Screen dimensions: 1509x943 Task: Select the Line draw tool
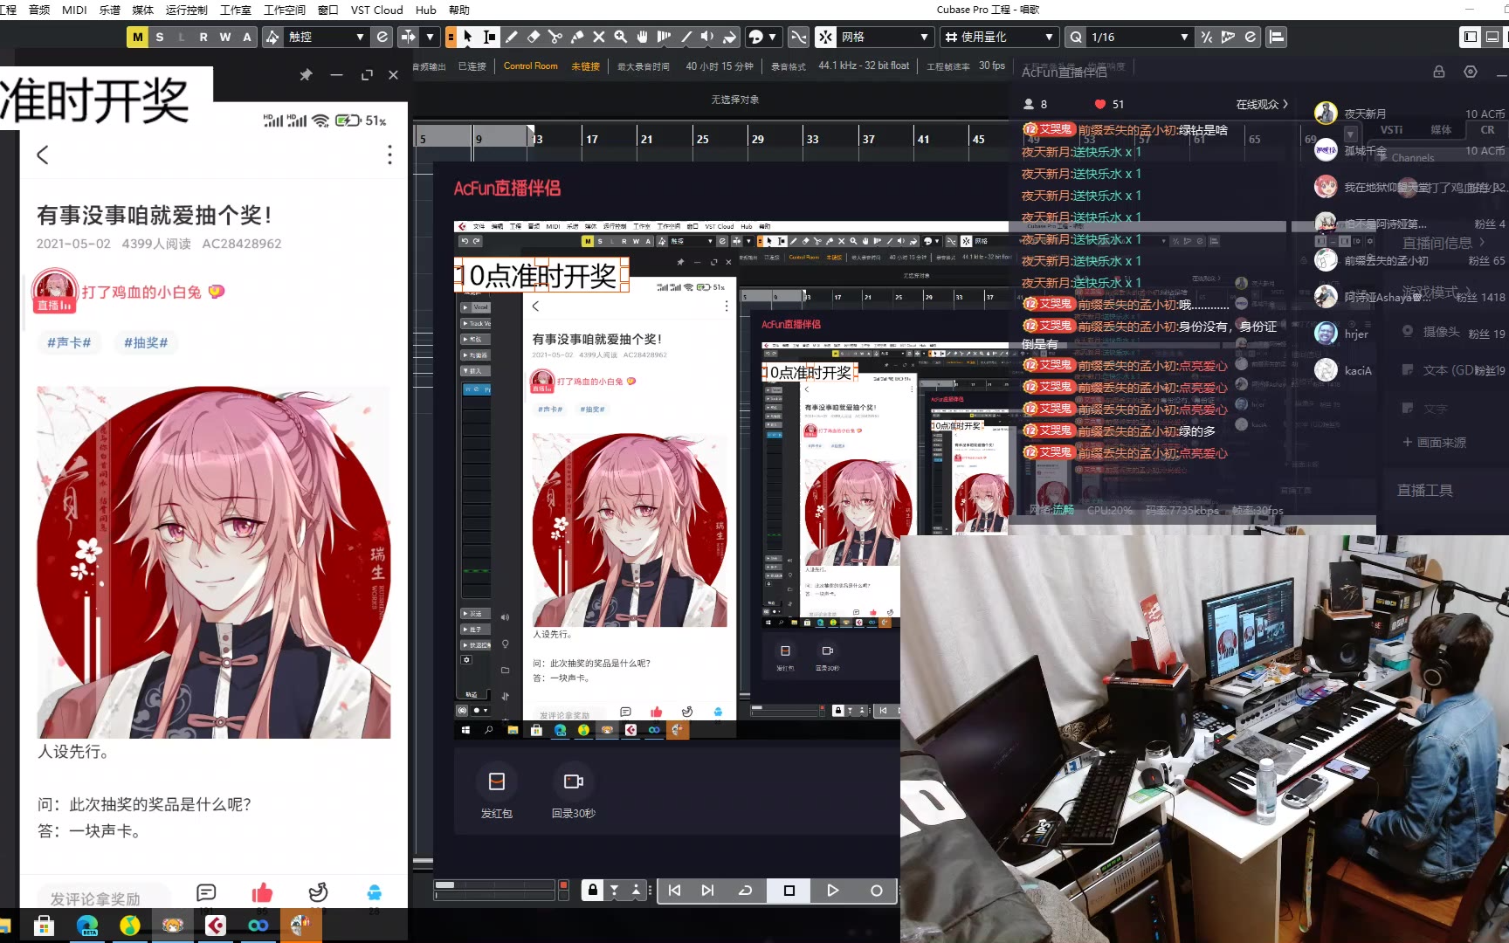(x=686, y=37)
